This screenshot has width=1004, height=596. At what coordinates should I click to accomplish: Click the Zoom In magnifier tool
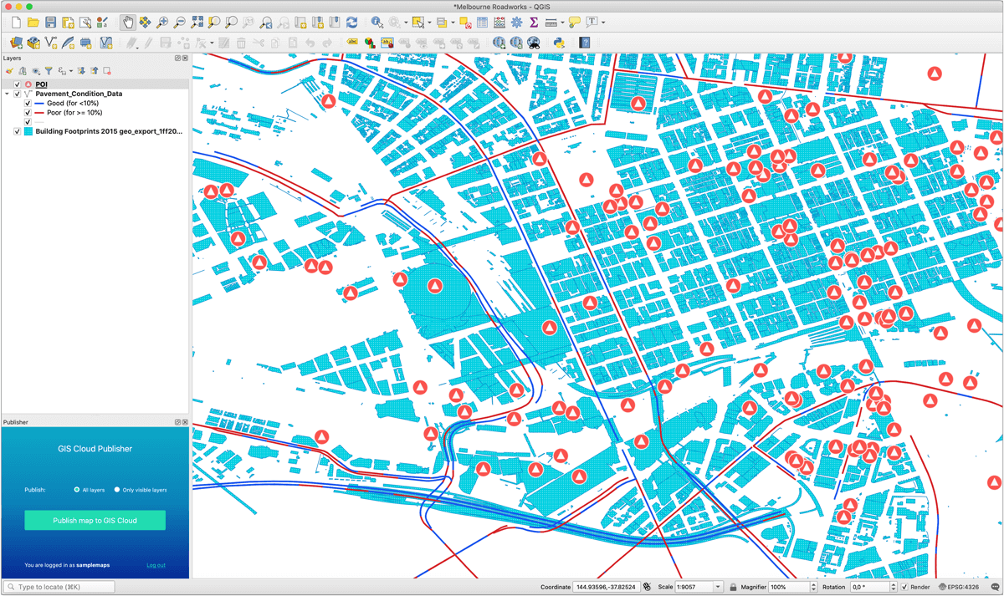(x=162, y=23)
